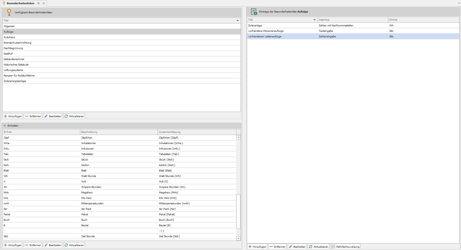461x250 pixels.
Task: Select the vorhandene Personenaufzüge entry
Action: coord(266,31)
